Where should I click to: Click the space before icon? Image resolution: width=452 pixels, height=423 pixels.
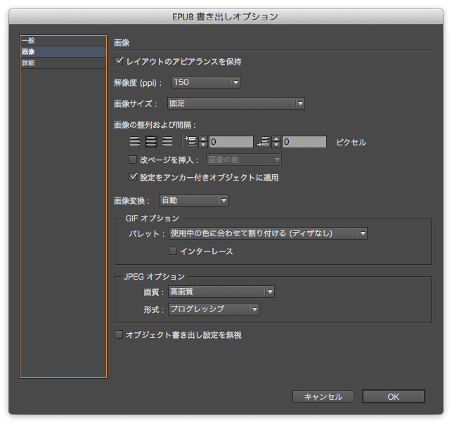[191, 141]
